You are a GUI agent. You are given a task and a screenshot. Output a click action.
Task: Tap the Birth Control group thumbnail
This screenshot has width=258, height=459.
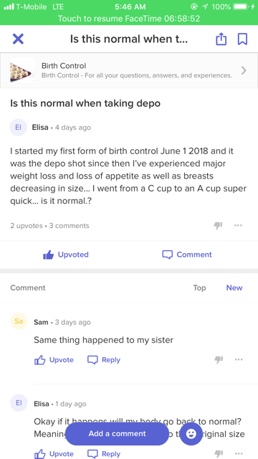click(22, 70)
